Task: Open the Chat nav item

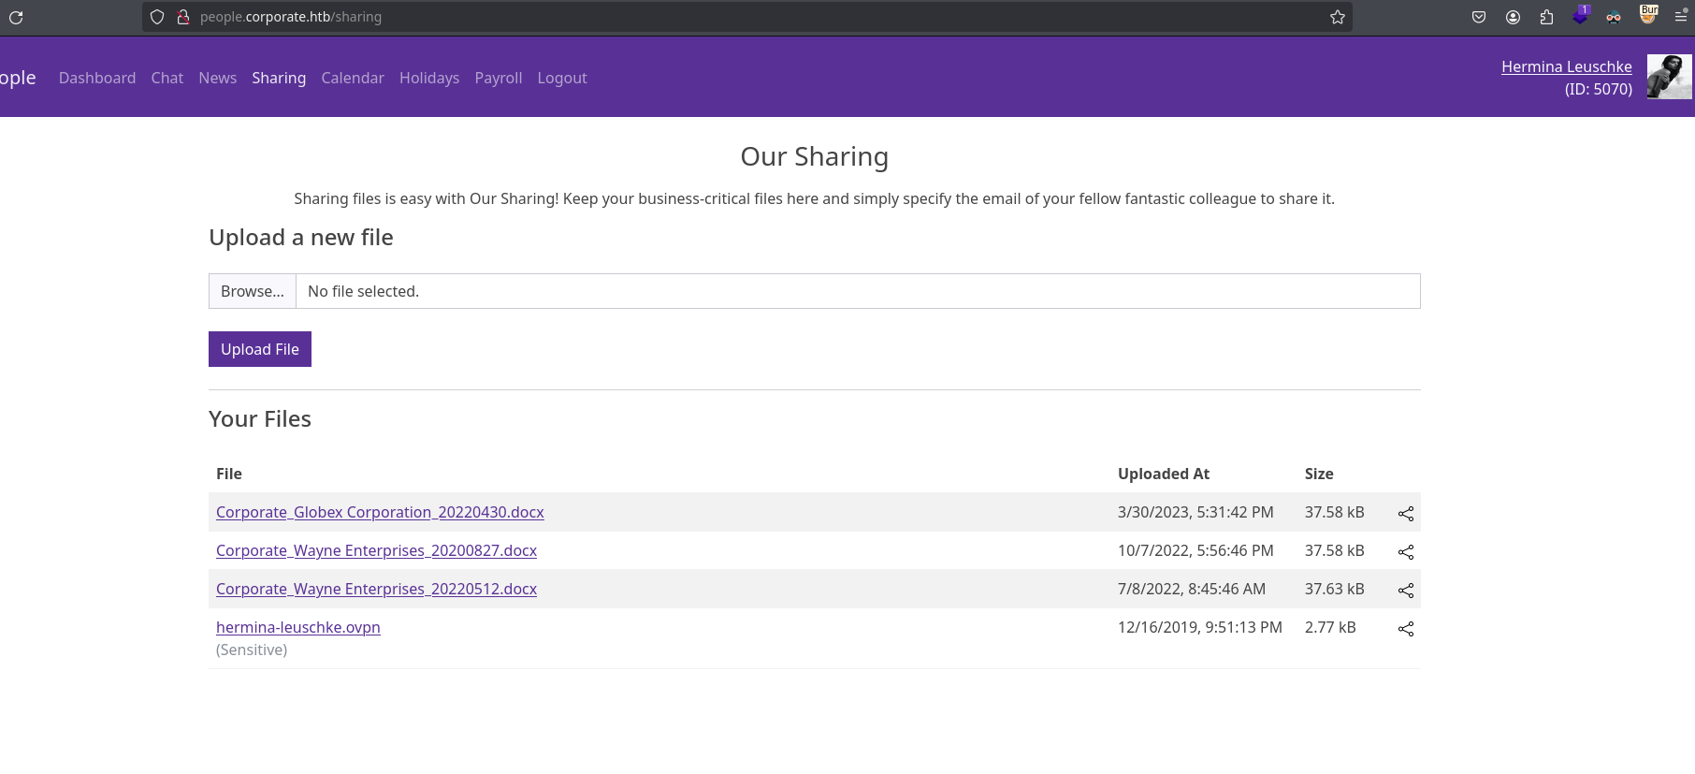Action: point(167,78)
